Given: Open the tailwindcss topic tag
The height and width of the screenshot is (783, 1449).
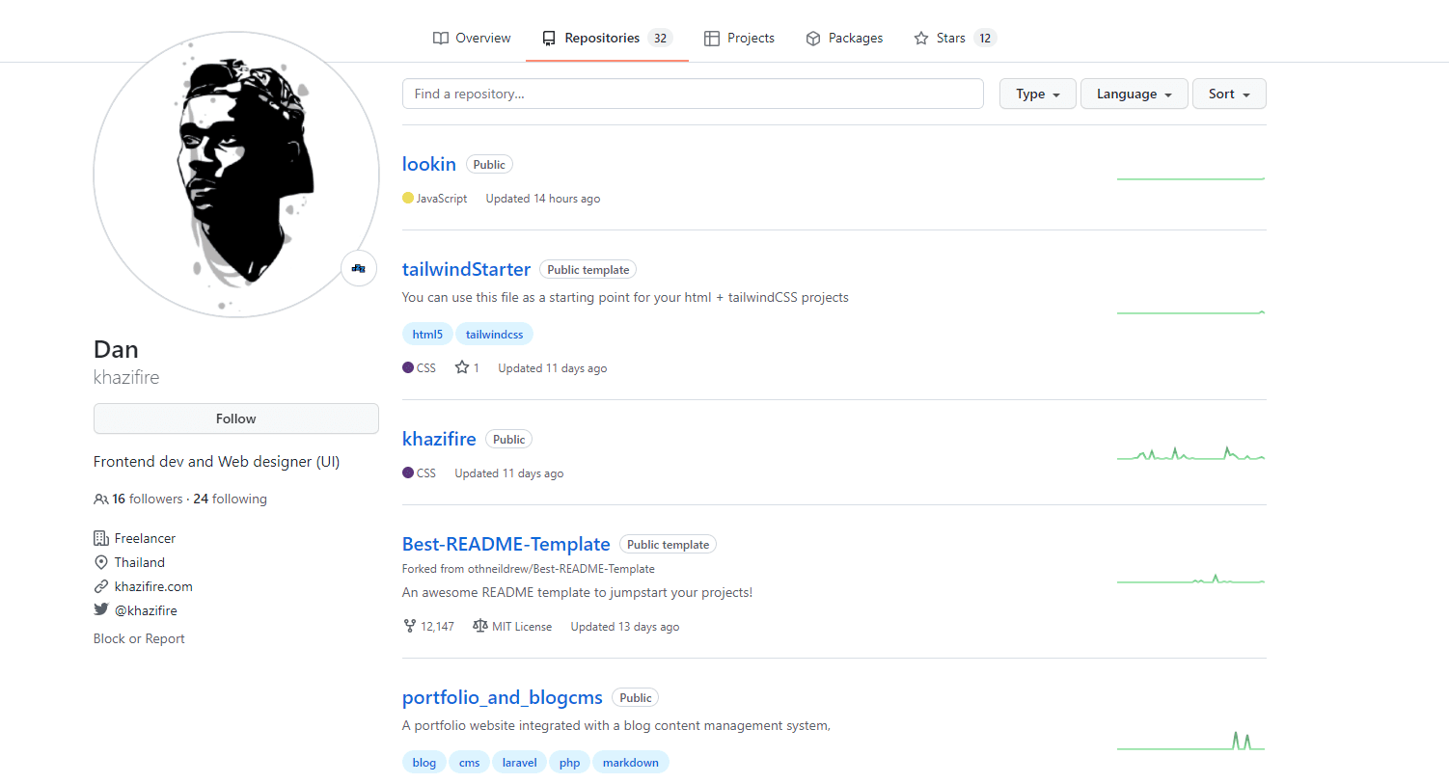Looking at the screenshot, I should click(x=494, y=333).
